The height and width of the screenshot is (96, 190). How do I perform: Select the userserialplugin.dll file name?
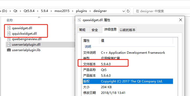(26, 45)
